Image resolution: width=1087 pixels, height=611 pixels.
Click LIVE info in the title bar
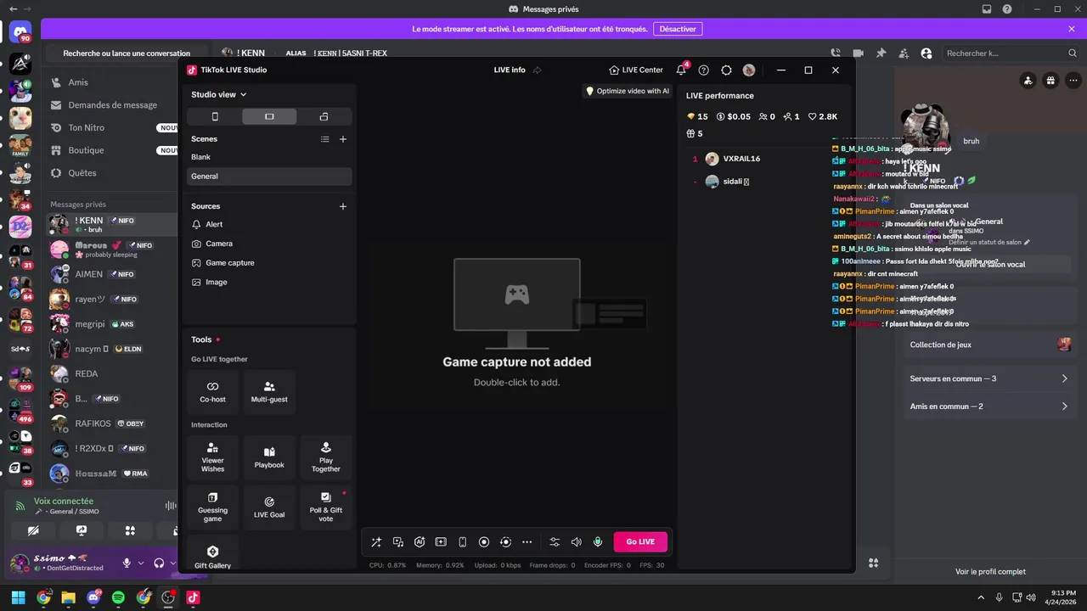[510, 70]
